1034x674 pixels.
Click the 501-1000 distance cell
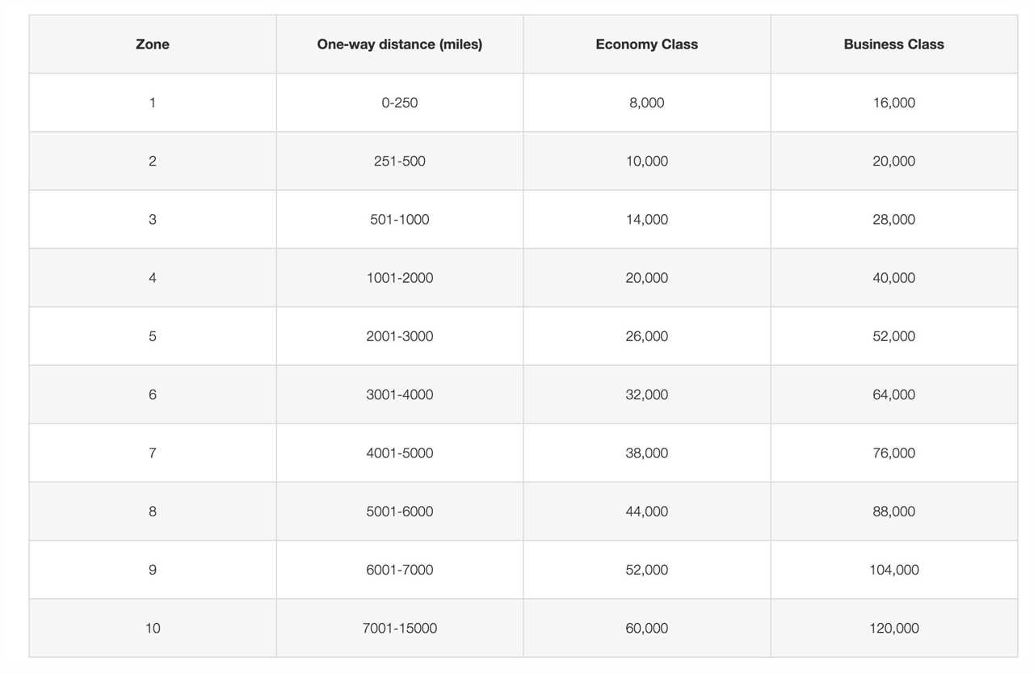(400, 219)
